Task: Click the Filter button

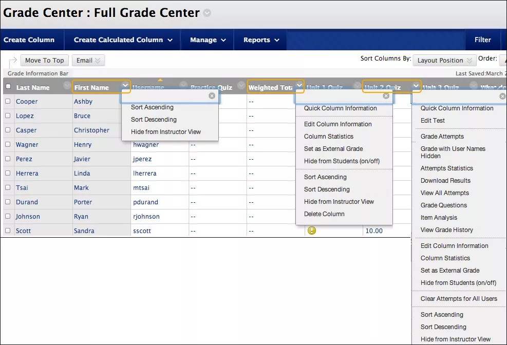Action: pyautogui.click(x=482, y=40)
